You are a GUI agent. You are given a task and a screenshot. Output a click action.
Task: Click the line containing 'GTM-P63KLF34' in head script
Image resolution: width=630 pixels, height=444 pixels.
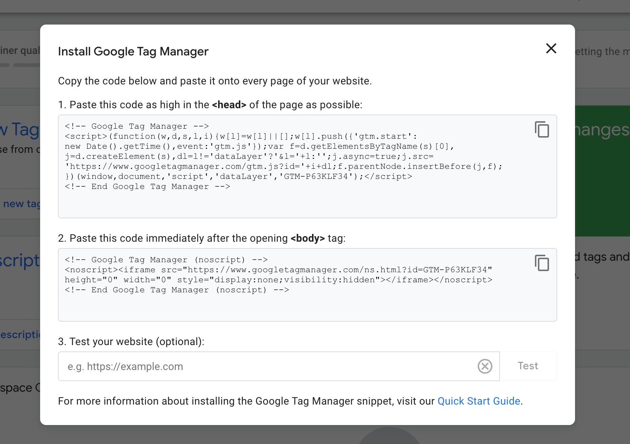point(238,177)
